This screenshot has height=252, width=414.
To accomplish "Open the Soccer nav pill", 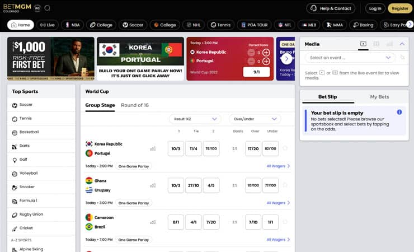I will [x=133, y=25].
